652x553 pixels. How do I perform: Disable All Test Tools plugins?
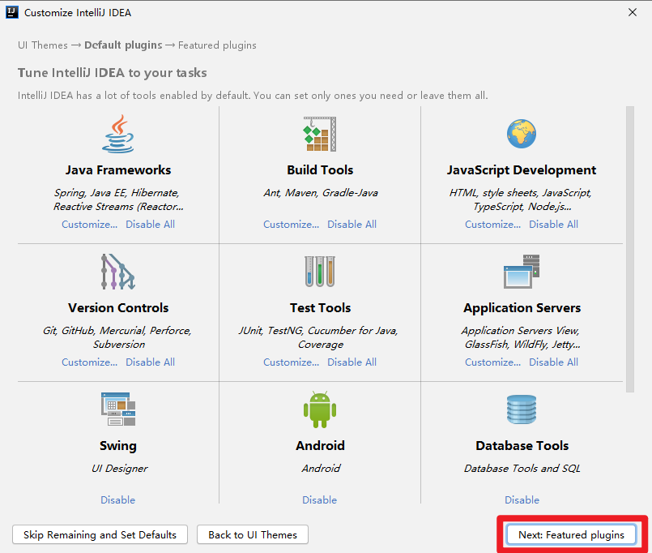pos(352,362)
